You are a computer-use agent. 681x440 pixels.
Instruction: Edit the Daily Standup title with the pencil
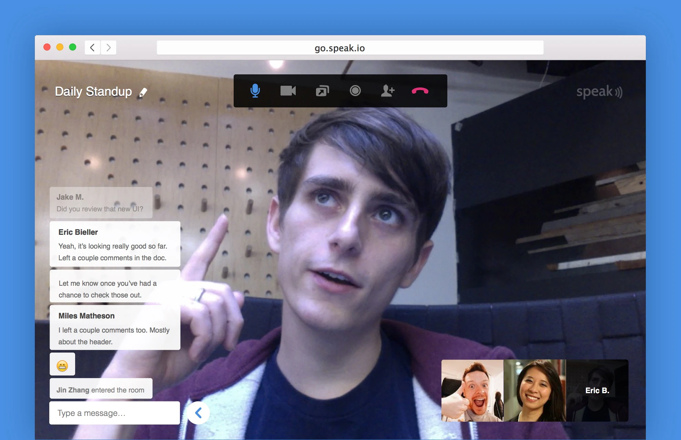(143, 92)
